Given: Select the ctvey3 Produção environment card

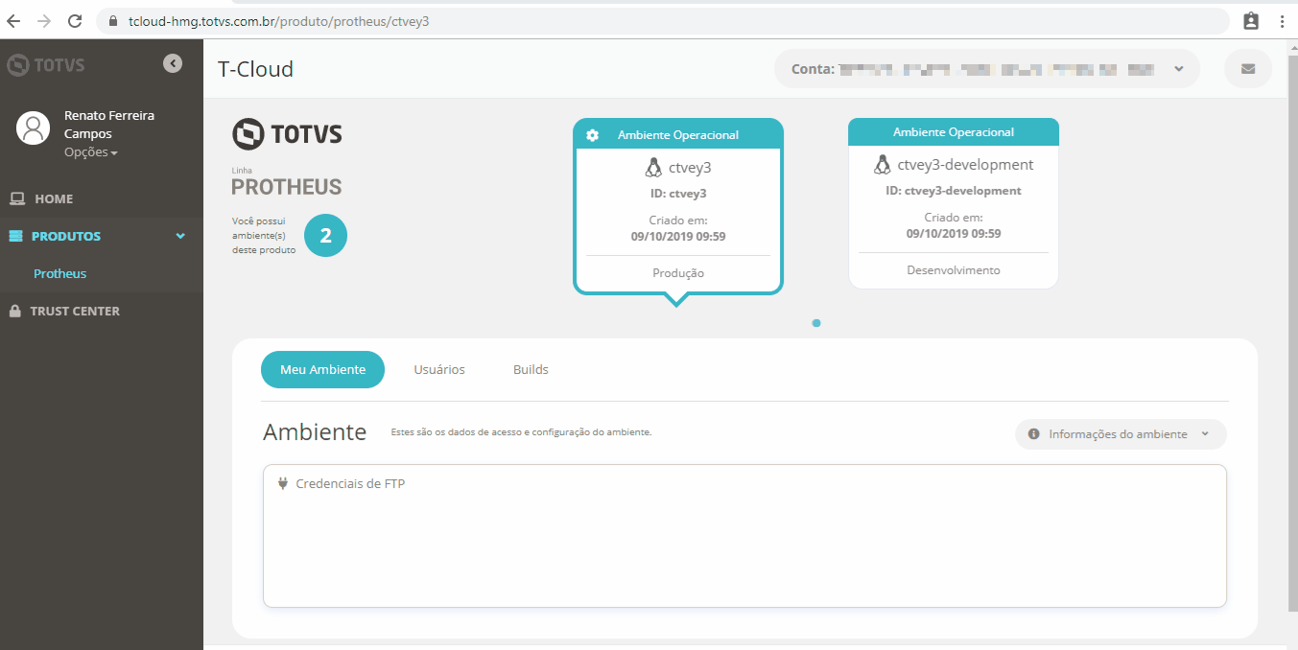Looking at the screenshot, I should coord(678,205).
